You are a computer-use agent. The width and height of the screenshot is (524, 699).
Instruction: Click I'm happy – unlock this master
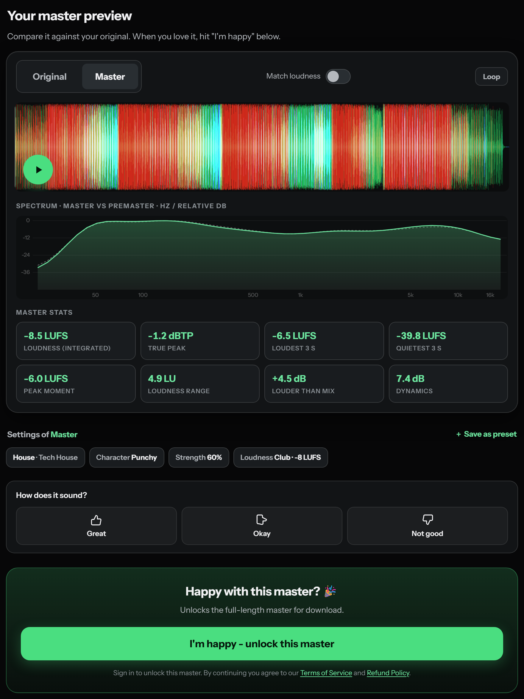(x=262, y=643)
